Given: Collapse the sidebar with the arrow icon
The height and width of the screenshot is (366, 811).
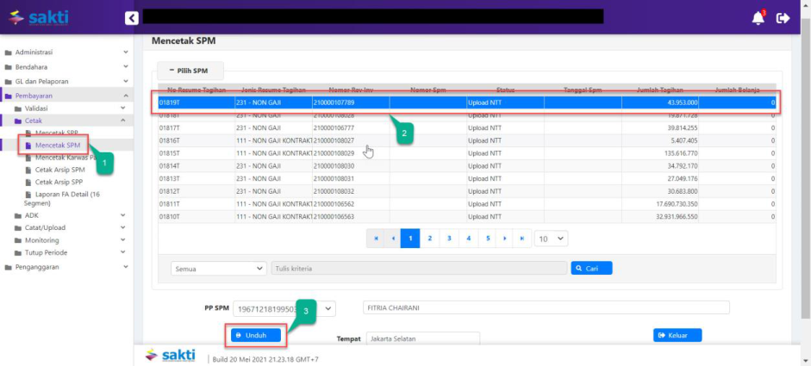Looking at the screenshot, I should pos(131,17).
